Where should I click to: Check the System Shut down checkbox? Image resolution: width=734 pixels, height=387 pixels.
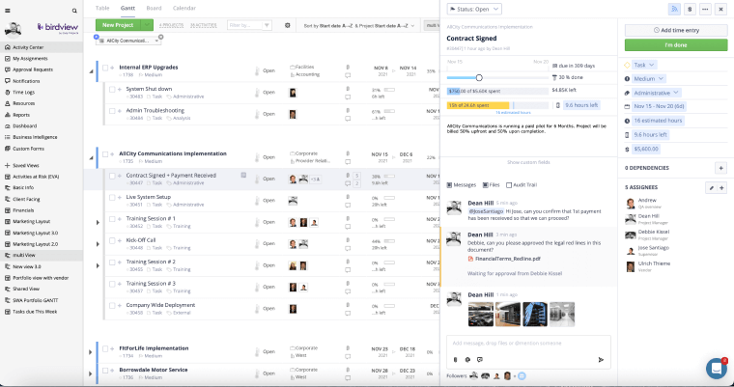[x=112, y=89]
